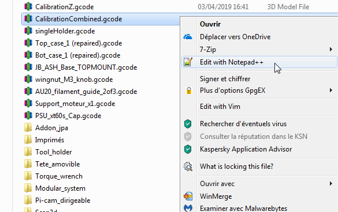Select the singleHolder.gcode file name

click(65, 31)
